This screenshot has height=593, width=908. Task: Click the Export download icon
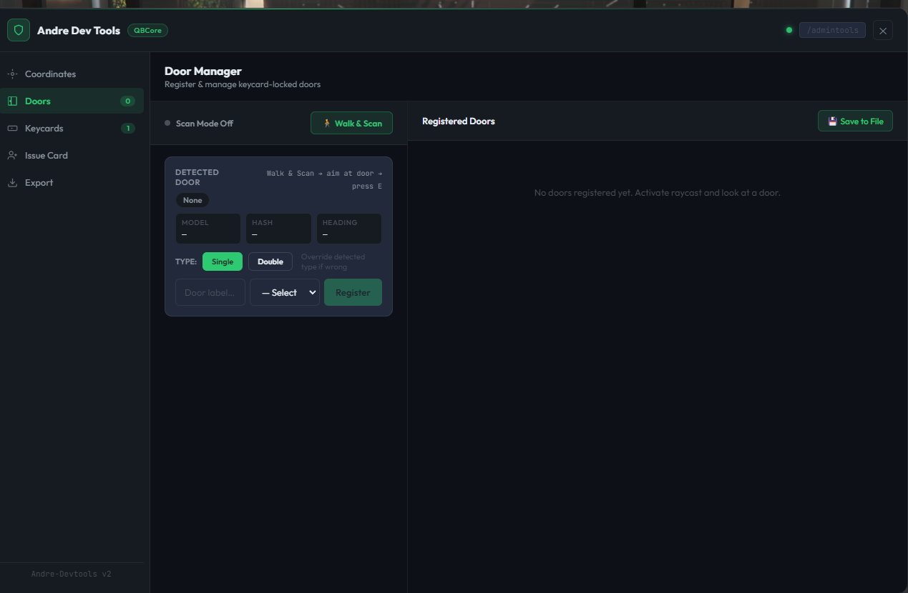click(x=12, y=183)
